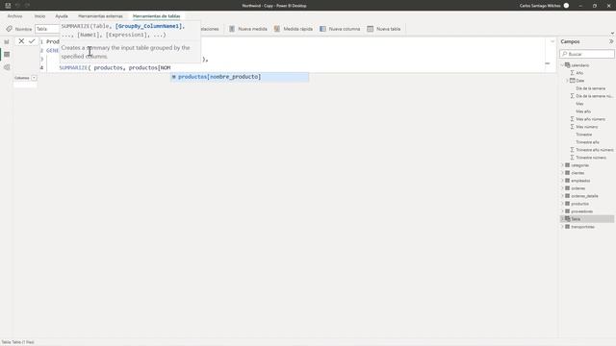Open the Archivo menu

tap(15, 16)
